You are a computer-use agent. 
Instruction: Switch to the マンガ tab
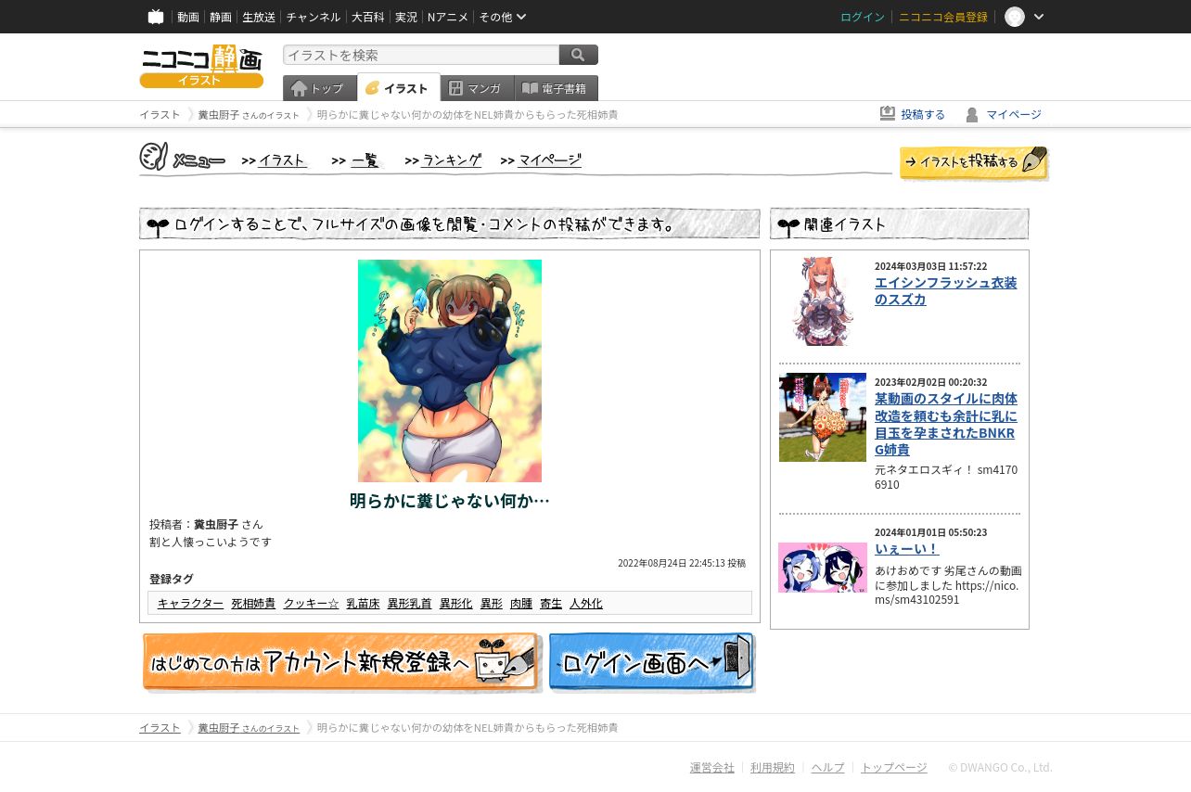pos(478,88)
